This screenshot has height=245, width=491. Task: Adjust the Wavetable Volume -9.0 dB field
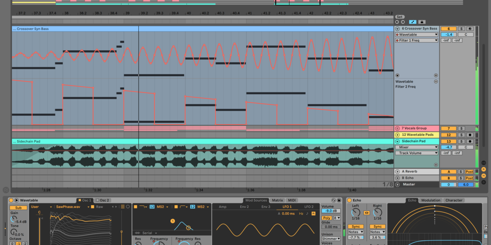[x=331, y=211]
